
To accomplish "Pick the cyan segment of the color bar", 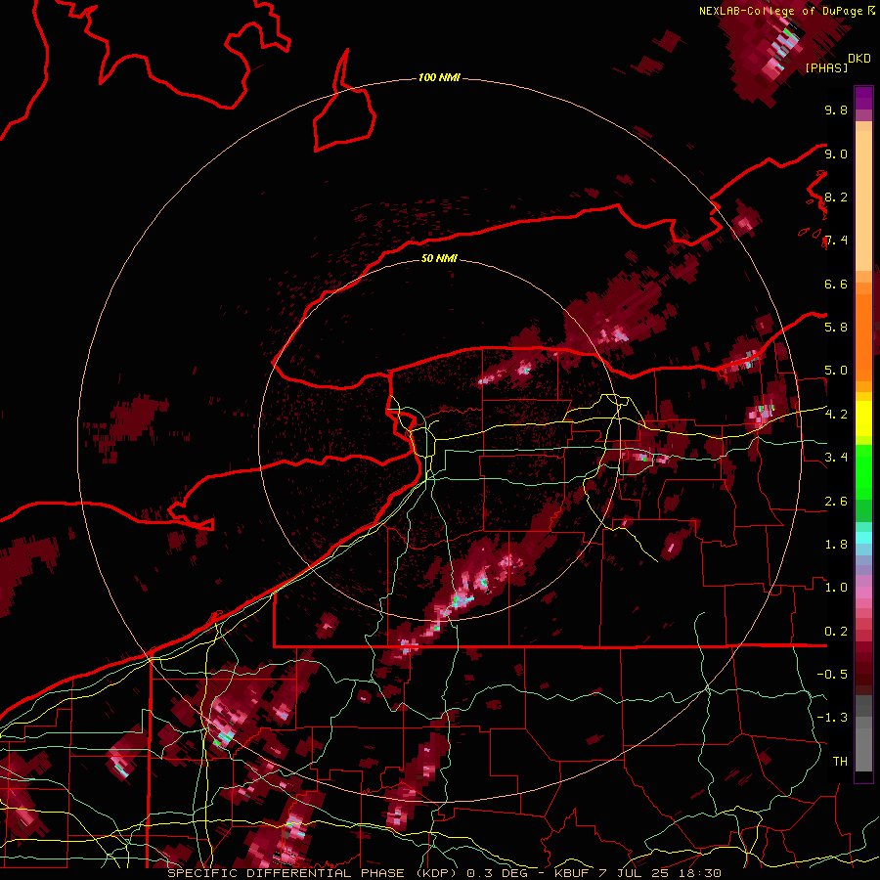I will 863,538.
